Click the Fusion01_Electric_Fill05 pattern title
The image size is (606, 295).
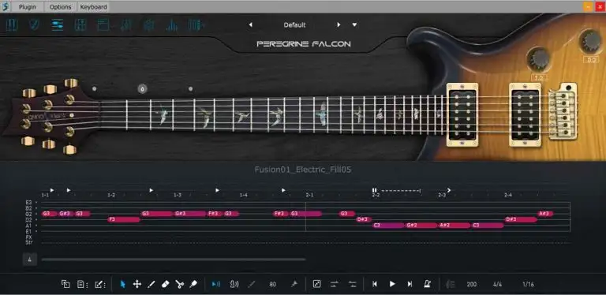pos(303,170)
